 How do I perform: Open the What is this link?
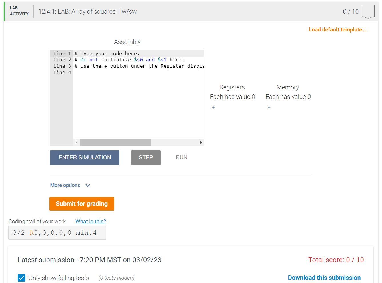tap(91, 221)
